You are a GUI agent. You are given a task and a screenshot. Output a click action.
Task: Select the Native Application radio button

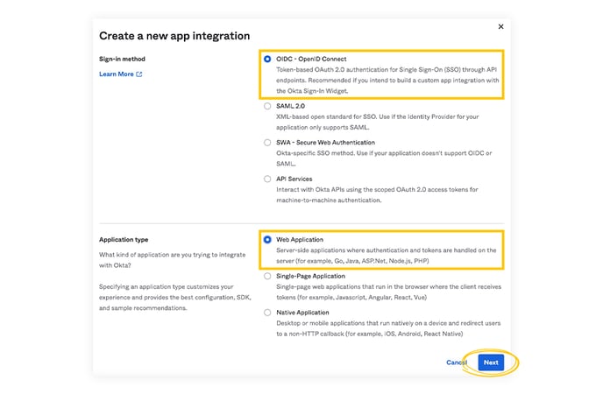[x=267, y=313]
